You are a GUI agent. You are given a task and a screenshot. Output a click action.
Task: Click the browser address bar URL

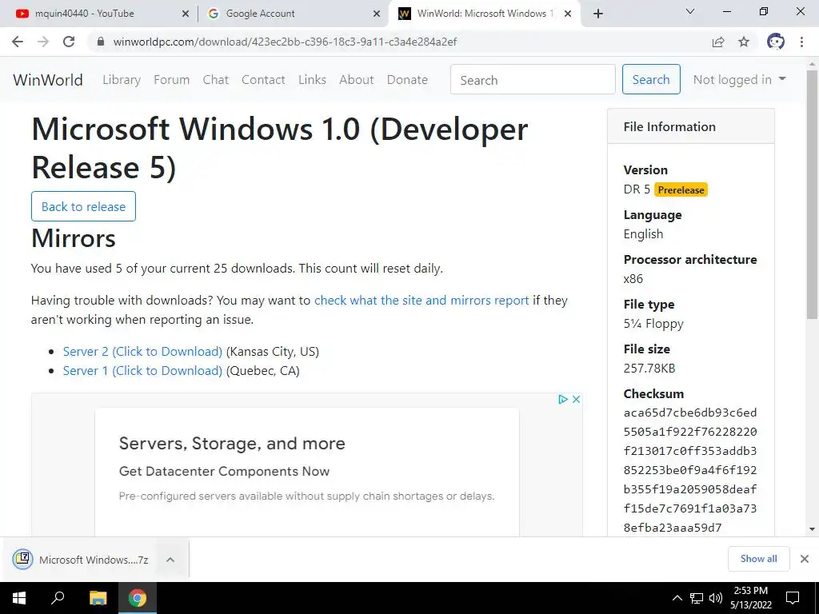point(285,42)
